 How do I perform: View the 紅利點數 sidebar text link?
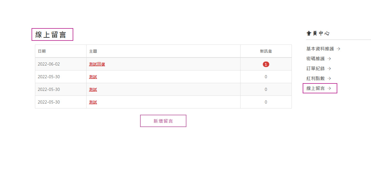[316, 79]
